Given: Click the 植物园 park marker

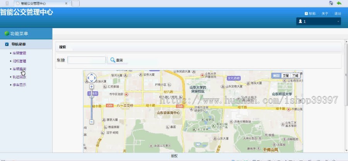Looking at the screenshot, I should pos(203,120).
